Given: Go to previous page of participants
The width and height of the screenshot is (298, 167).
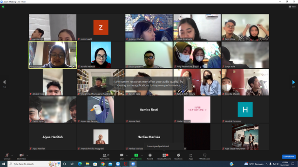Looking at the screenshot, I should tap(4, 82).
